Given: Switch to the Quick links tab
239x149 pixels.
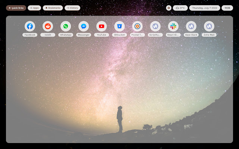Looking at the screenshot, I should pyautogui.click(x=16, y=8).
